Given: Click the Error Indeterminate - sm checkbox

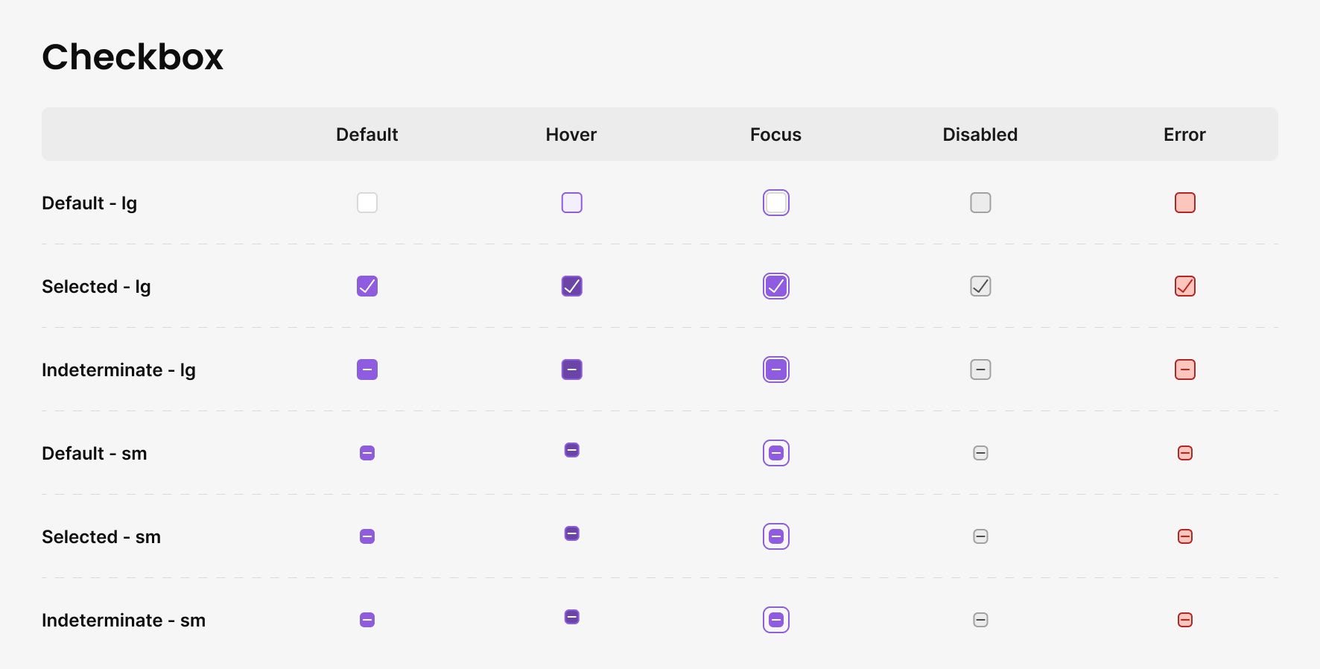Looking at the screenshot, I should click(x=1185, y=620).
